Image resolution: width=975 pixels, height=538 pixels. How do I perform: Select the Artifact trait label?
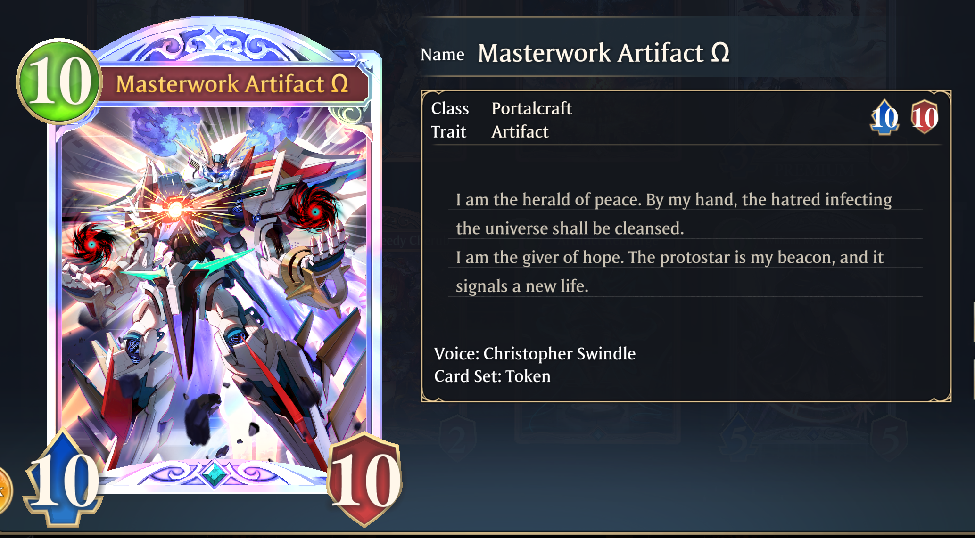[520, 132]
